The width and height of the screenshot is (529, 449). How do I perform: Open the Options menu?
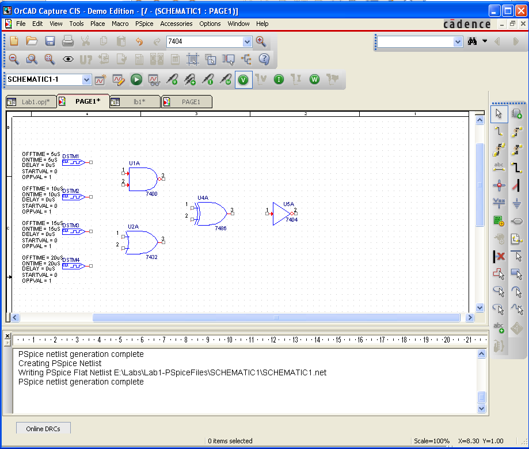click(x=210, y=24)
